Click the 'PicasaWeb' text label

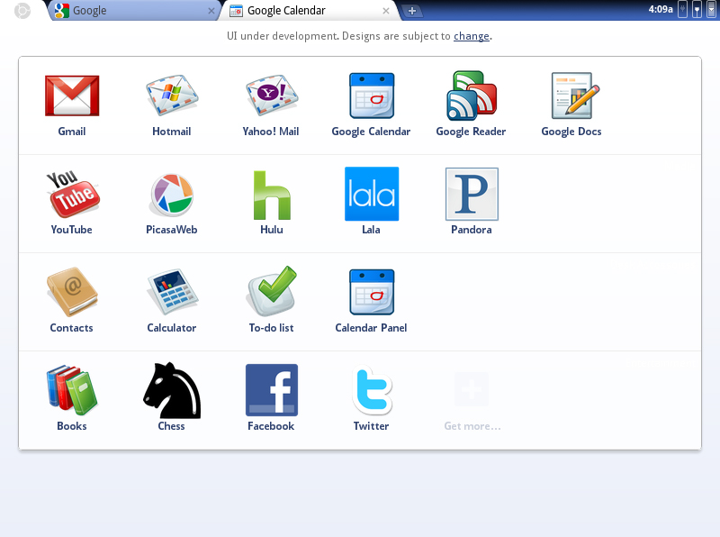(x=171, y=230)
